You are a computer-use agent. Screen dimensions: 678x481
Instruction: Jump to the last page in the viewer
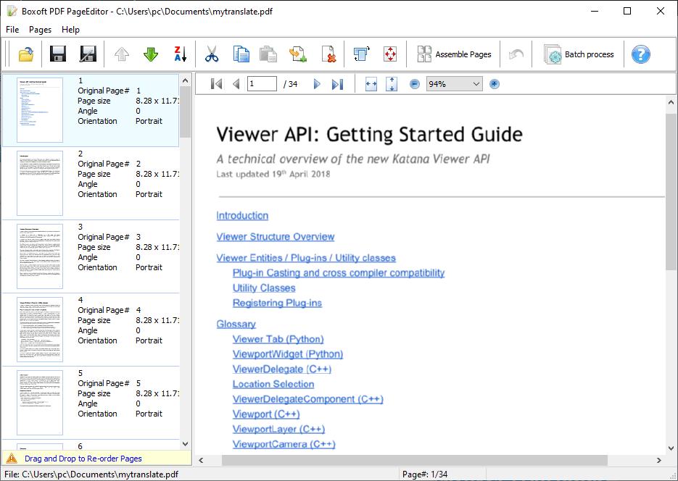tap(338, 84)
